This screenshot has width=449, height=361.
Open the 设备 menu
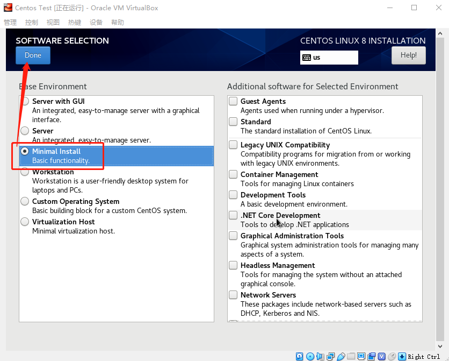96,23
